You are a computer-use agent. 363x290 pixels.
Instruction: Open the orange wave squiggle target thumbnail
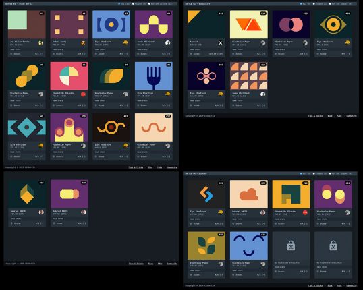(x=154, y=127)
